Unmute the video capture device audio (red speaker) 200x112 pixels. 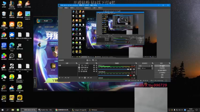tap(131, 75)
